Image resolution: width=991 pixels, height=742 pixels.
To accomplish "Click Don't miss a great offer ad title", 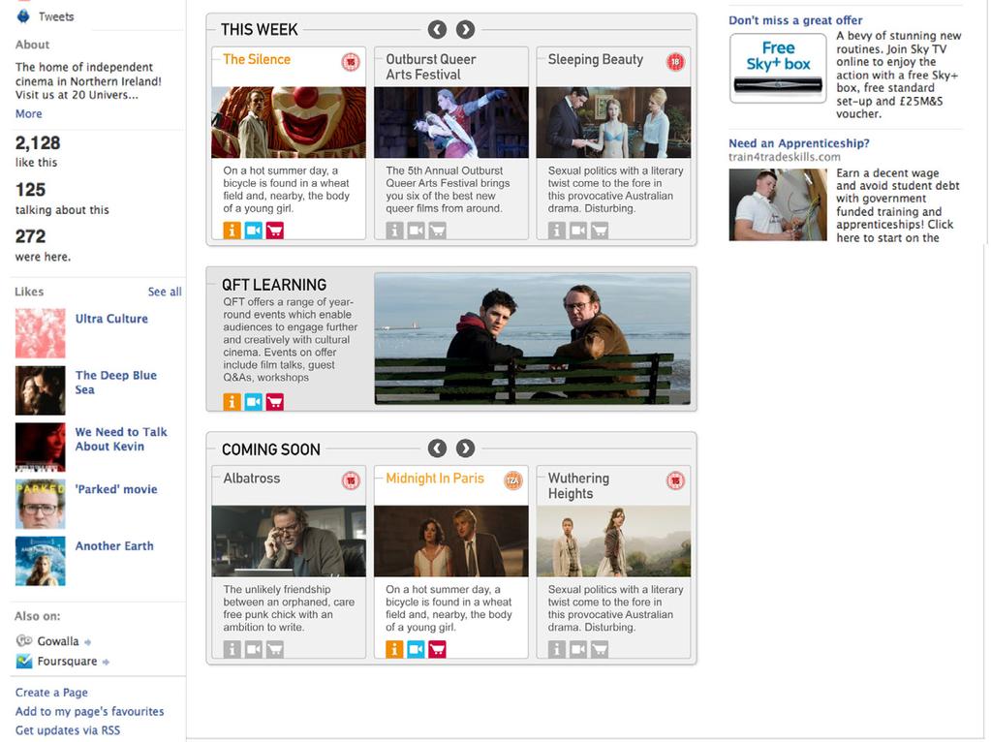I will (795, 20).
